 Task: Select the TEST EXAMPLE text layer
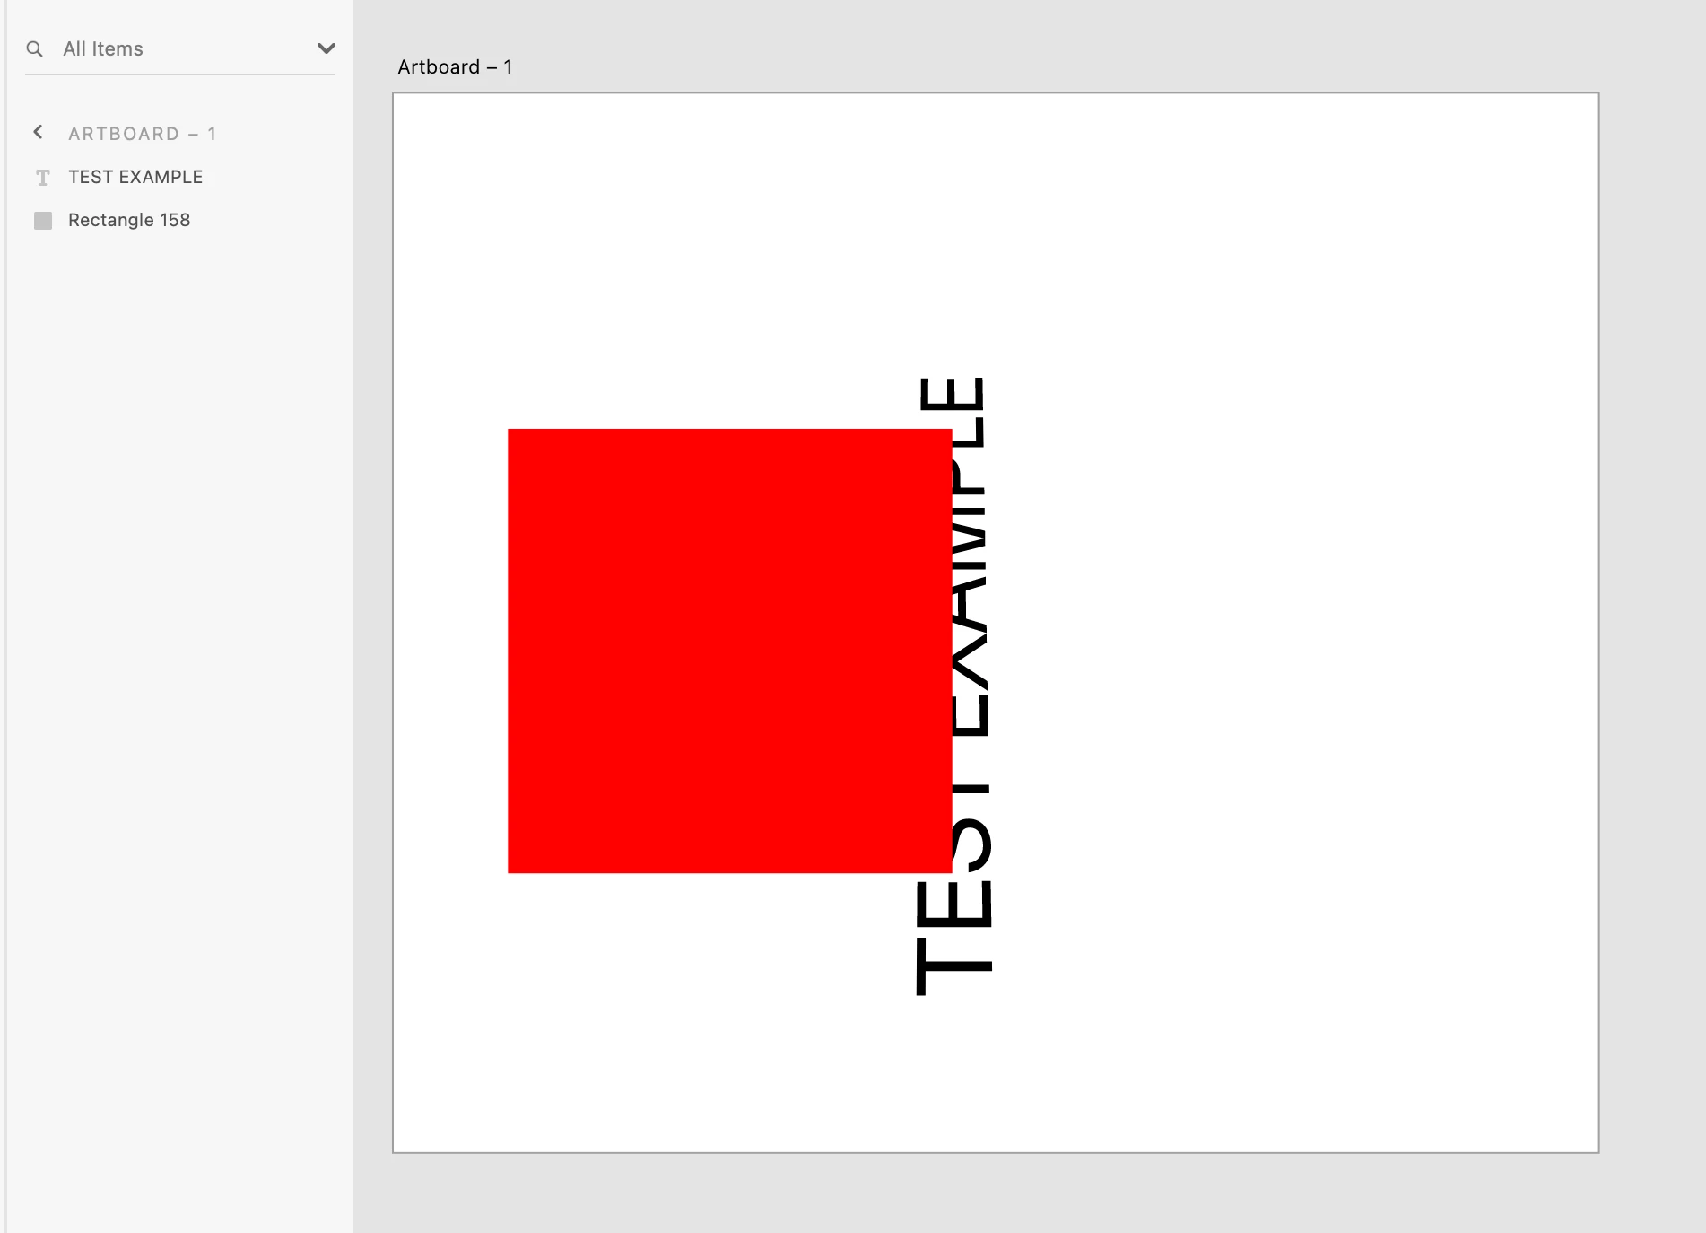pyautogui.click(x=135, y=177)
